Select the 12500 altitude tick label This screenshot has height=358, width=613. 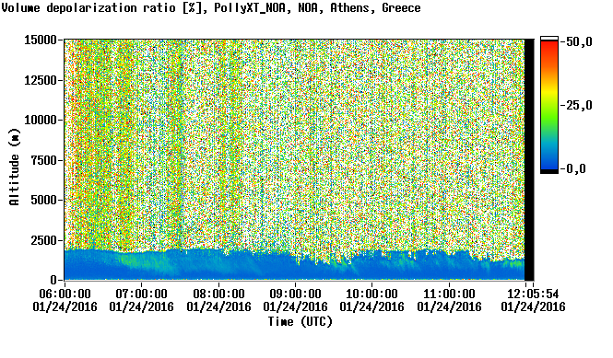[x=41, y=80]
